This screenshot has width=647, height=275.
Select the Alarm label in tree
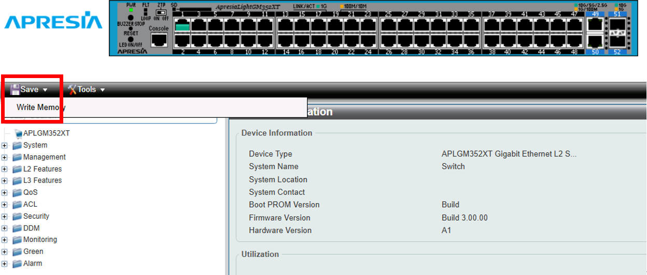click(33, 263)
